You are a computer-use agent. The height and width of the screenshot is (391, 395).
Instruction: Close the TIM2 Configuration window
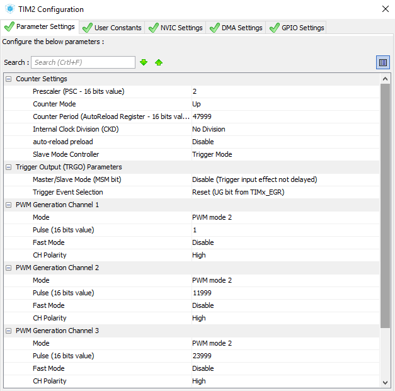385,9
